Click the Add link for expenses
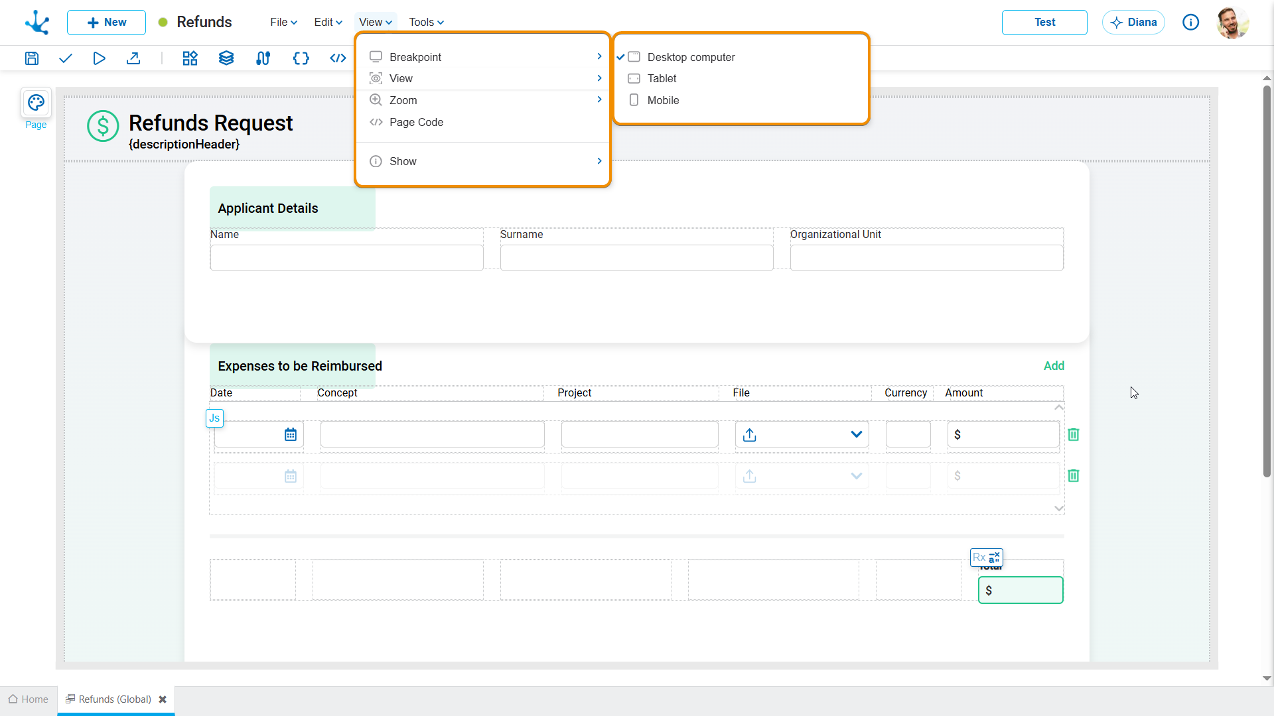The width and height of the screenshot is (1274, 716). [1054, 366]
